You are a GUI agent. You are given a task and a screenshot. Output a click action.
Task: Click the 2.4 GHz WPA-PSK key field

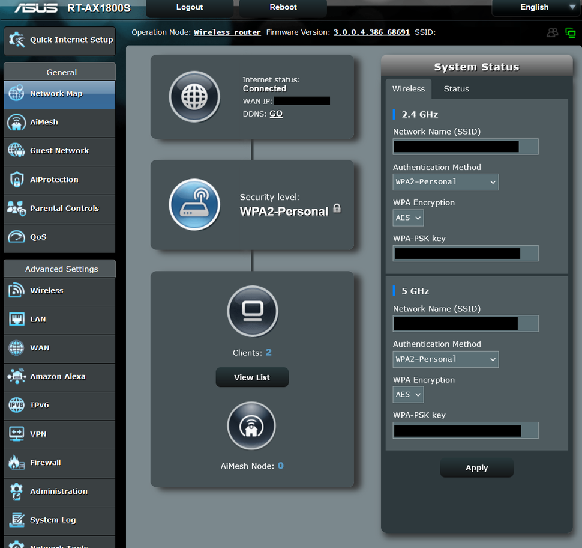click(x=465, y=253)
